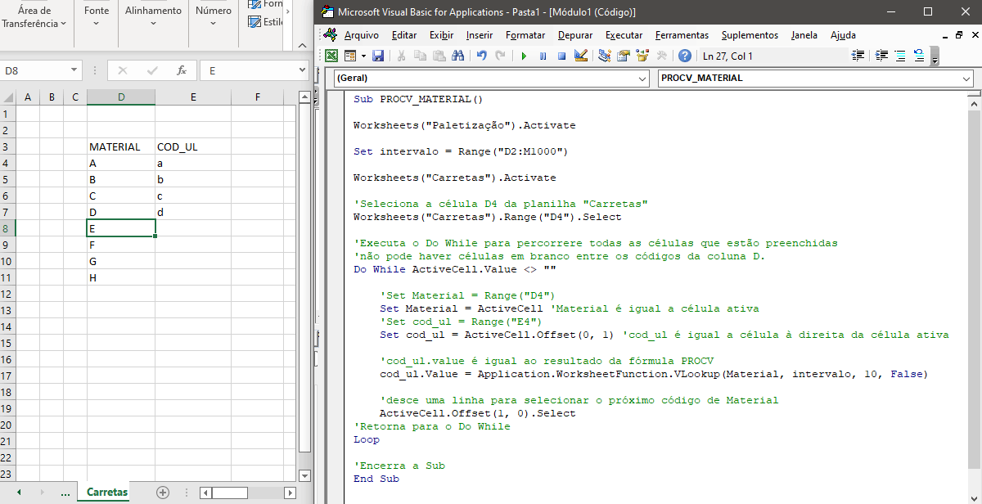Toggle Design Mode icon in VBA toolbar
982x504 pixels.
[x=581, y=56]
